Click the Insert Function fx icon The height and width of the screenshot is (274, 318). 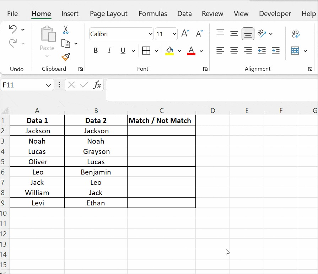(97, 85)
